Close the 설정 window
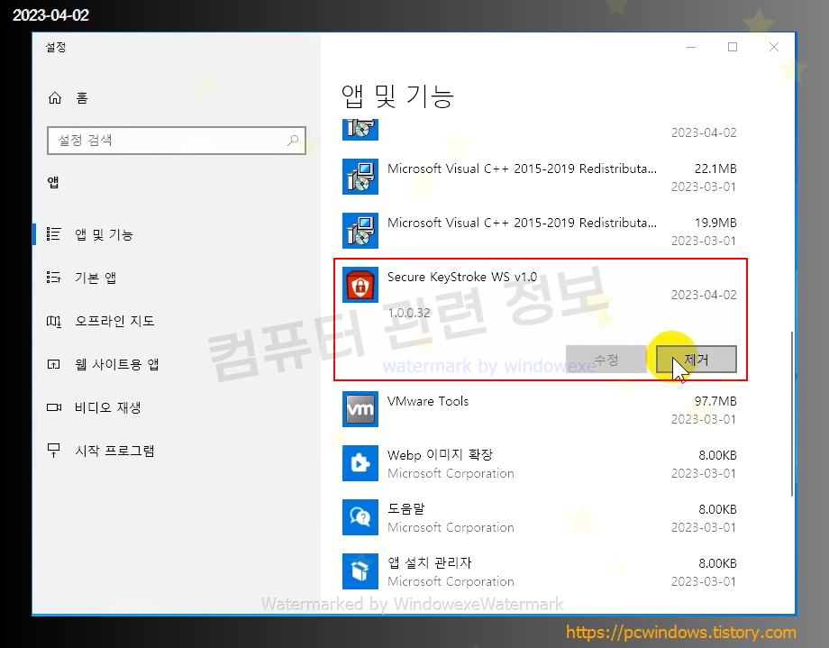The height and width of the screenshot is (648, 829). 774,47
